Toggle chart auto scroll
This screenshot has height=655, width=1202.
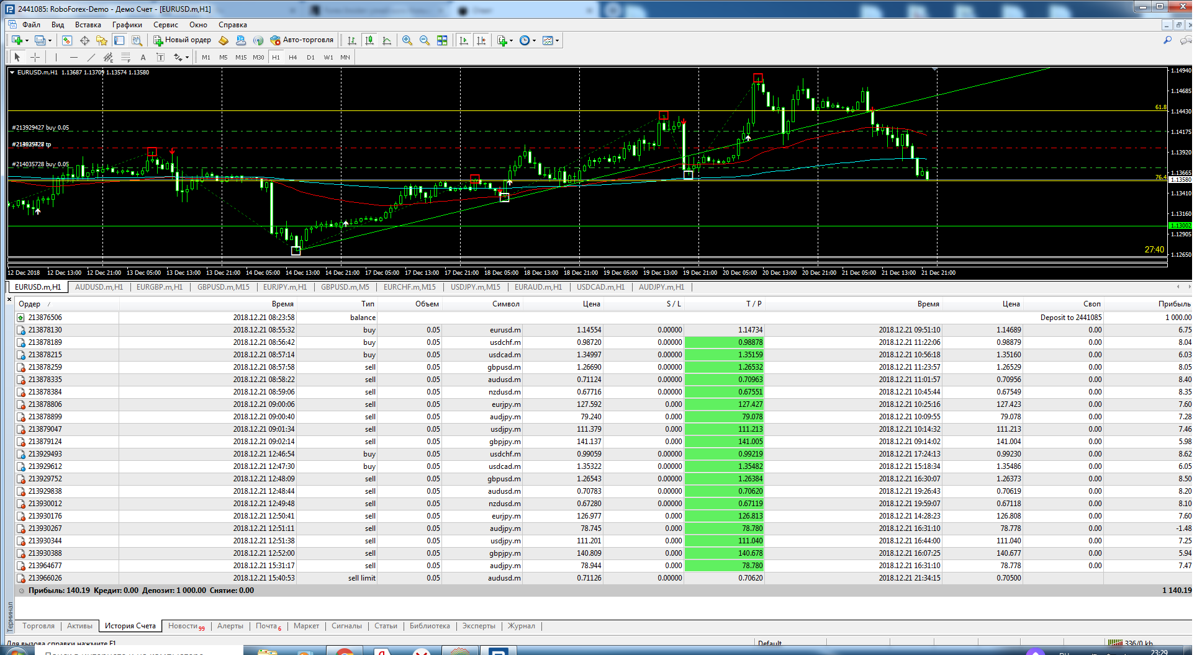pos(464,40)
